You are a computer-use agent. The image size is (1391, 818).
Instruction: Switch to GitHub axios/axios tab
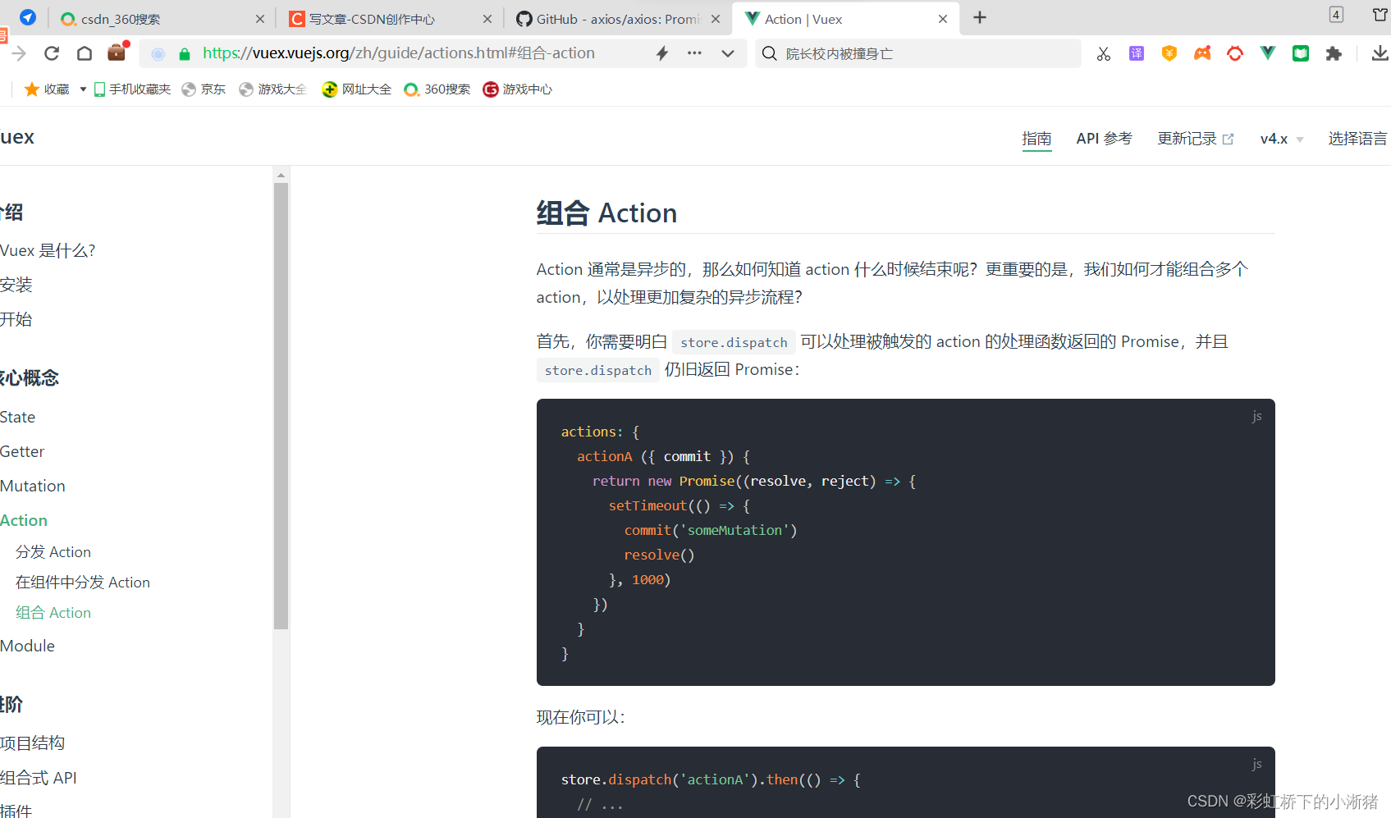click(x=618, y=19)
